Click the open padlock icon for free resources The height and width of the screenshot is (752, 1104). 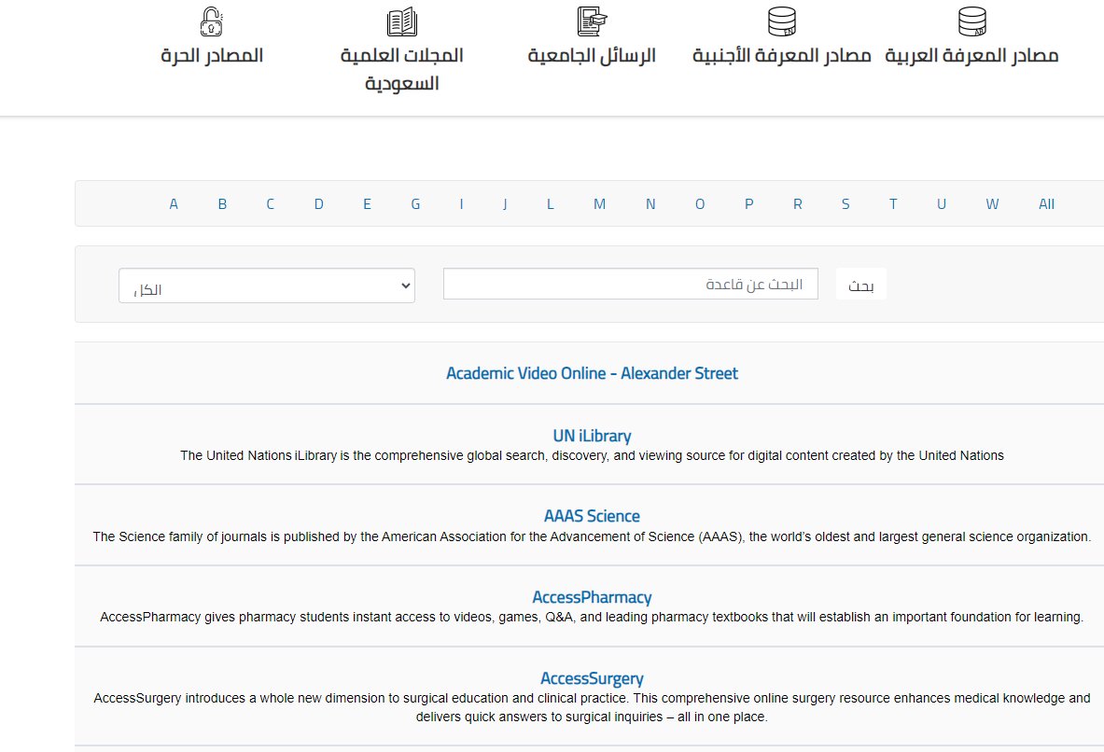(x=211, y=21)
